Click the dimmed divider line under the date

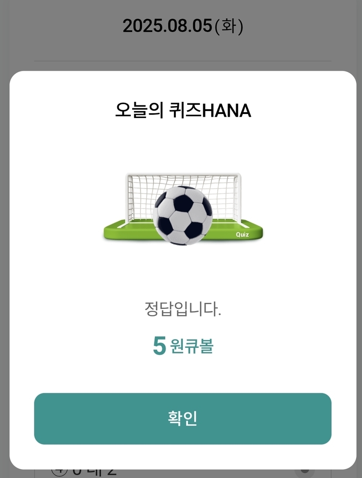coord(183,61)
